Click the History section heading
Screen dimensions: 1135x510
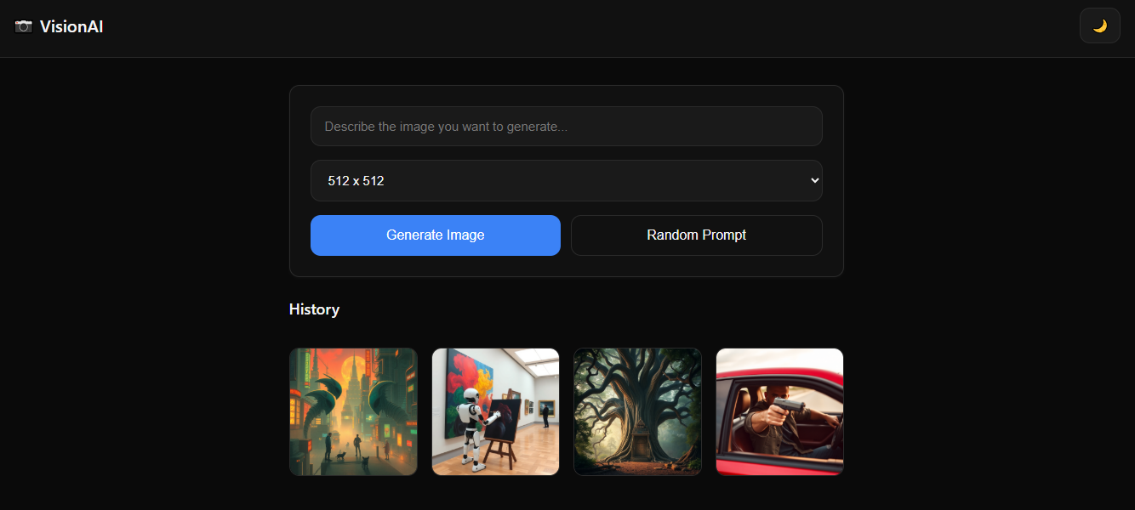(x=314, y=309)
